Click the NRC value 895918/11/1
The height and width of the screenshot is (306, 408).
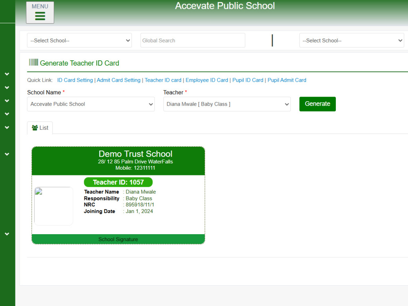140,205
